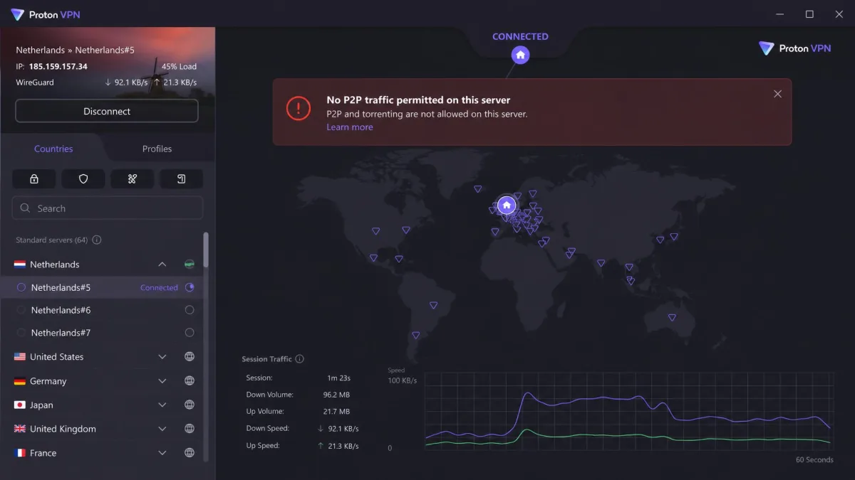Click the globe icon for Germany
Screen dimensions: 855x480
pos(190,381)
